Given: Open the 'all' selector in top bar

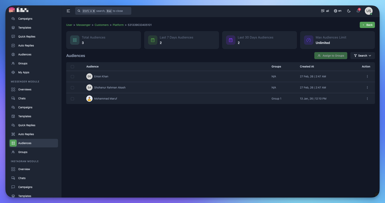Looking at the screenshot, I should [x=325, y=11].
